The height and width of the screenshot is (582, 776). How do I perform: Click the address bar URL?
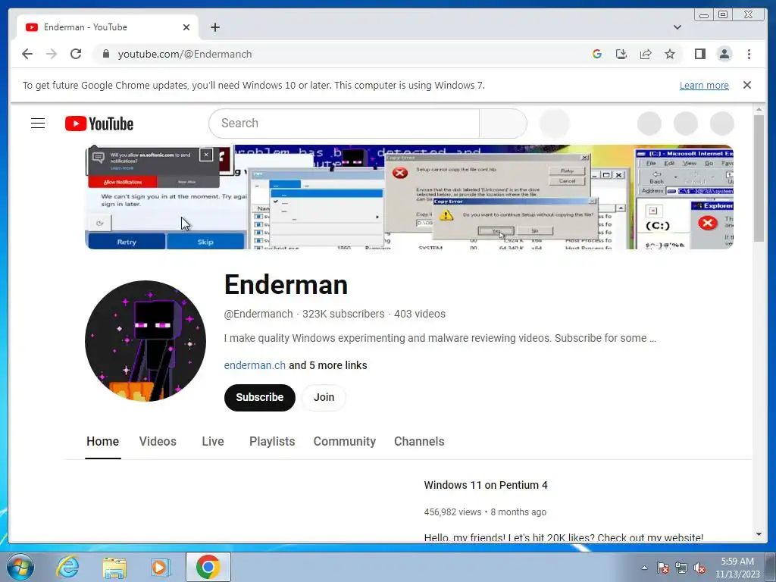185,54
